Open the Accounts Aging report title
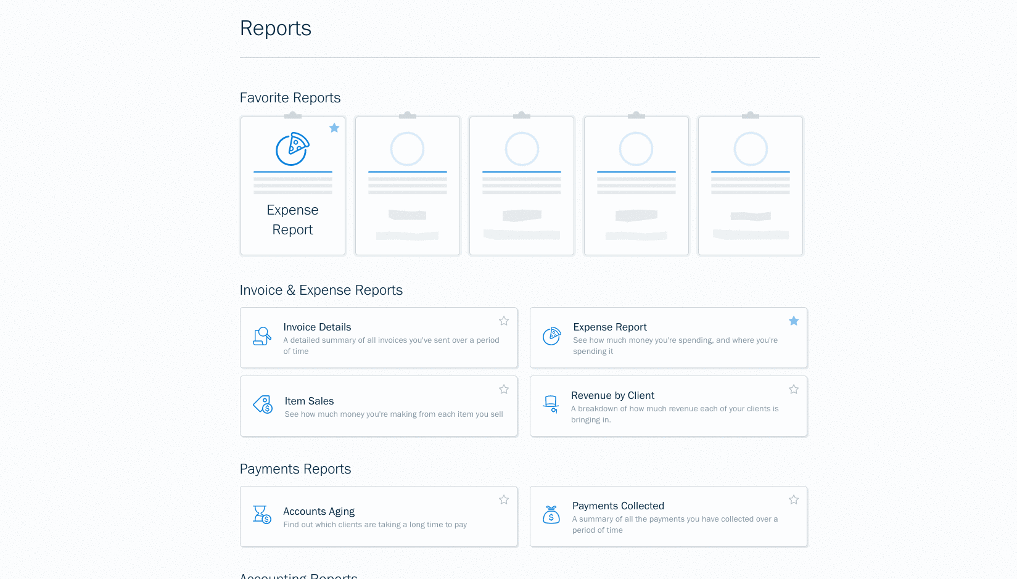The width and height of the screenshot is (1017, 579). [319, 512]
